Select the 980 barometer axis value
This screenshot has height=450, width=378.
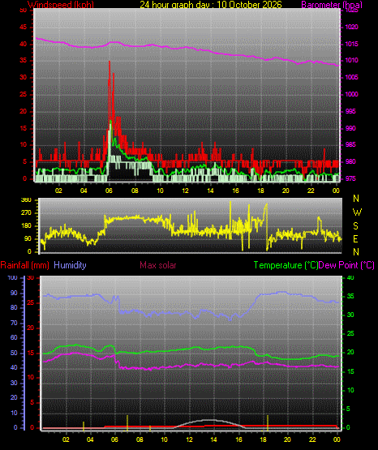(x=350, y=161)
